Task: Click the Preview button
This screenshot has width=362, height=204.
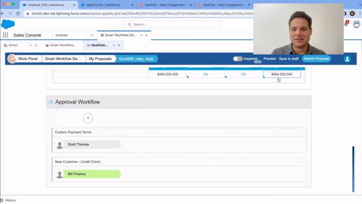Action: [269, 59]
